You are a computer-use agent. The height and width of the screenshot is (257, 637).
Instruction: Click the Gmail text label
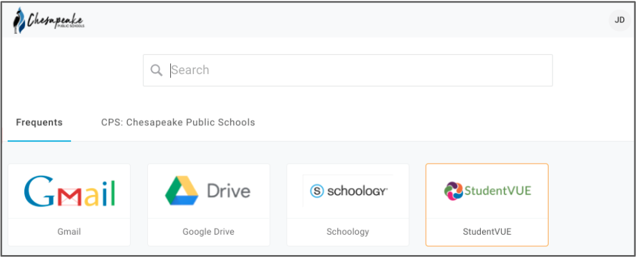[x=69, y=232]
